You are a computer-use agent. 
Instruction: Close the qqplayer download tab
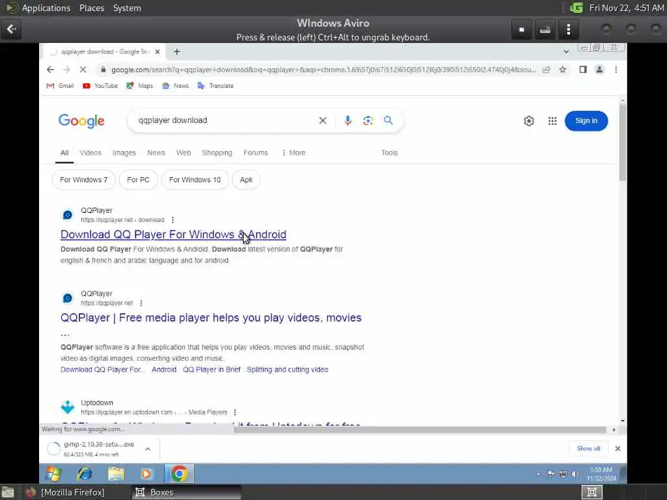pyautogui.click(x=158, y=51)
